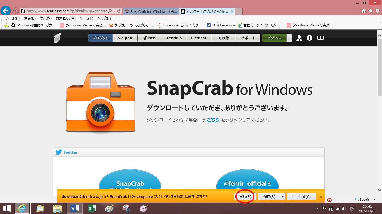Click the page refresh icon

coord(119,11)
